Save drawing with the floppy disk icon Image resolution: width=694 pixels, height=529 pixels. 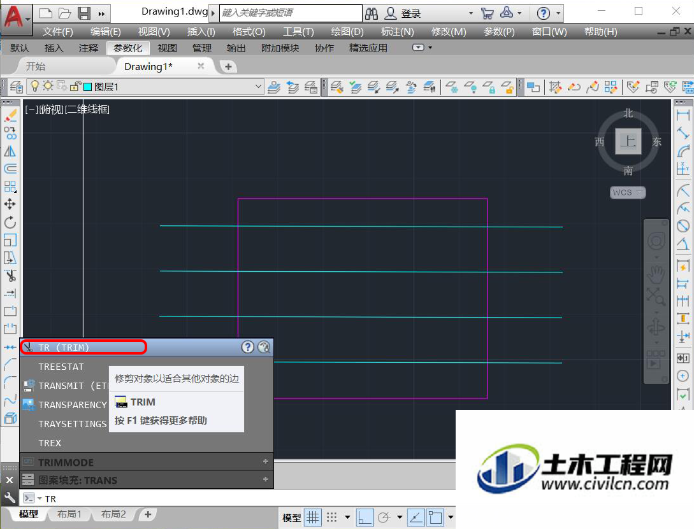83,13
